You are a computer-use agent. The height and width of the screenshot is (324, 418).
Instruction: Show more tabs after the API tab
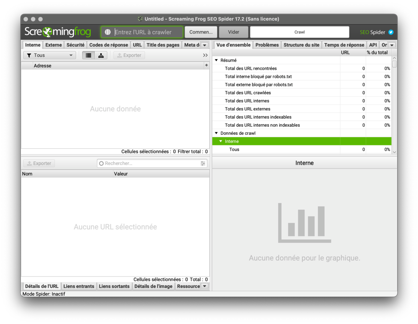click(392, 45)
